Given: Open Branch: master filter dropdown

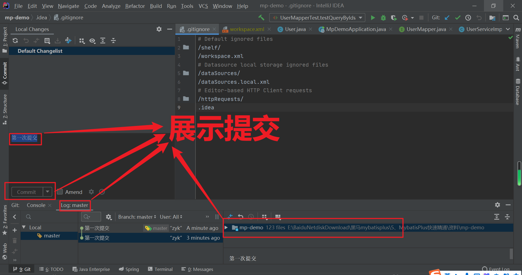Looking at the screenshot, I should [137, 217].
